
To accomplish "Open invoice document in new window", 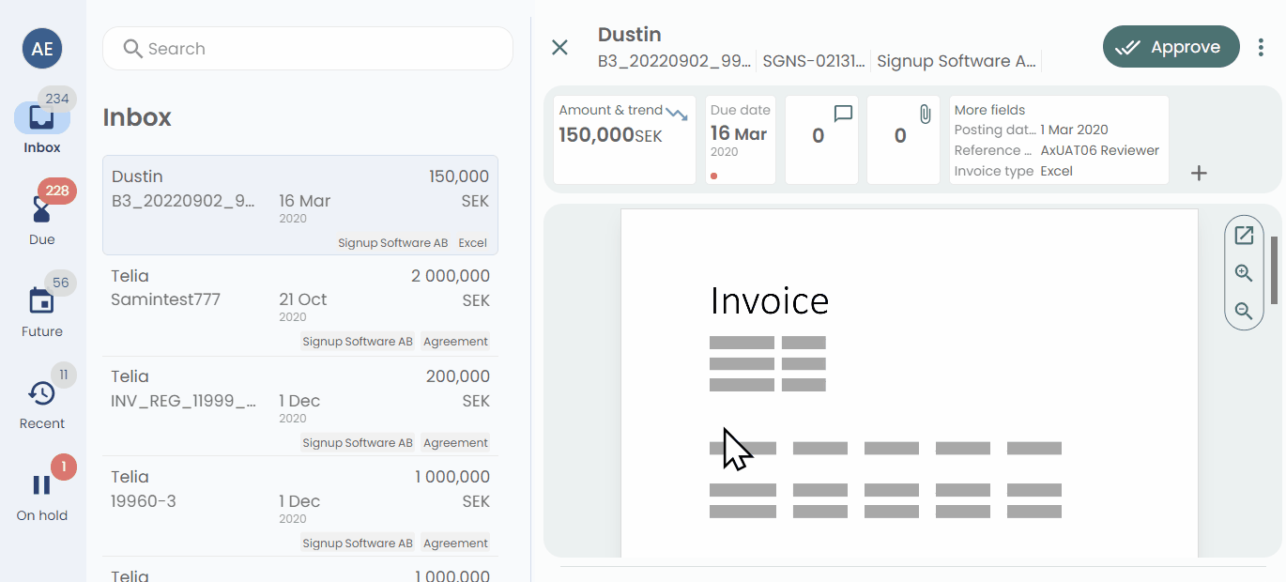I will click(x=1244, y=236).
